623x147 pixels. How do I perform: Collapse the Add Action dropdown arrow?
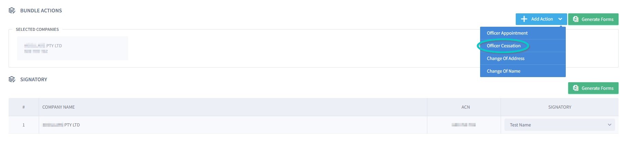[x=560, y=19]
